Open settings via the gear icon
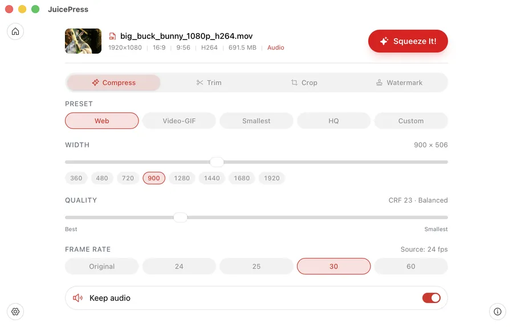Screen dimensions: 513x327 point(15,312)
